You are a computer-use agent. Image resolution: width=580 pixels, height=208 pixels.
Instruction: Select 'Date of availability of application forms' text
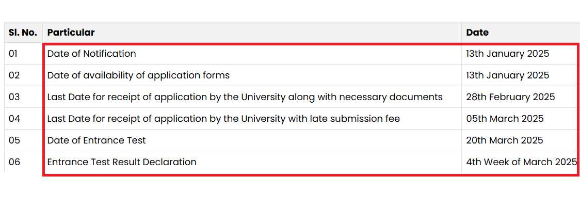[138, 75]
